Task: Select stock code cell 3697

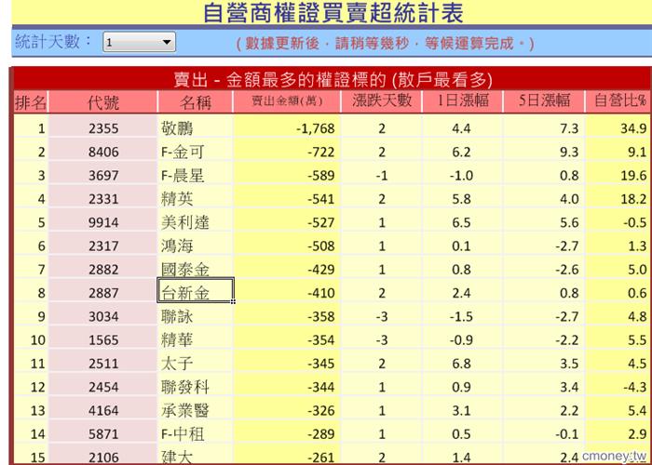Action: 103,175
